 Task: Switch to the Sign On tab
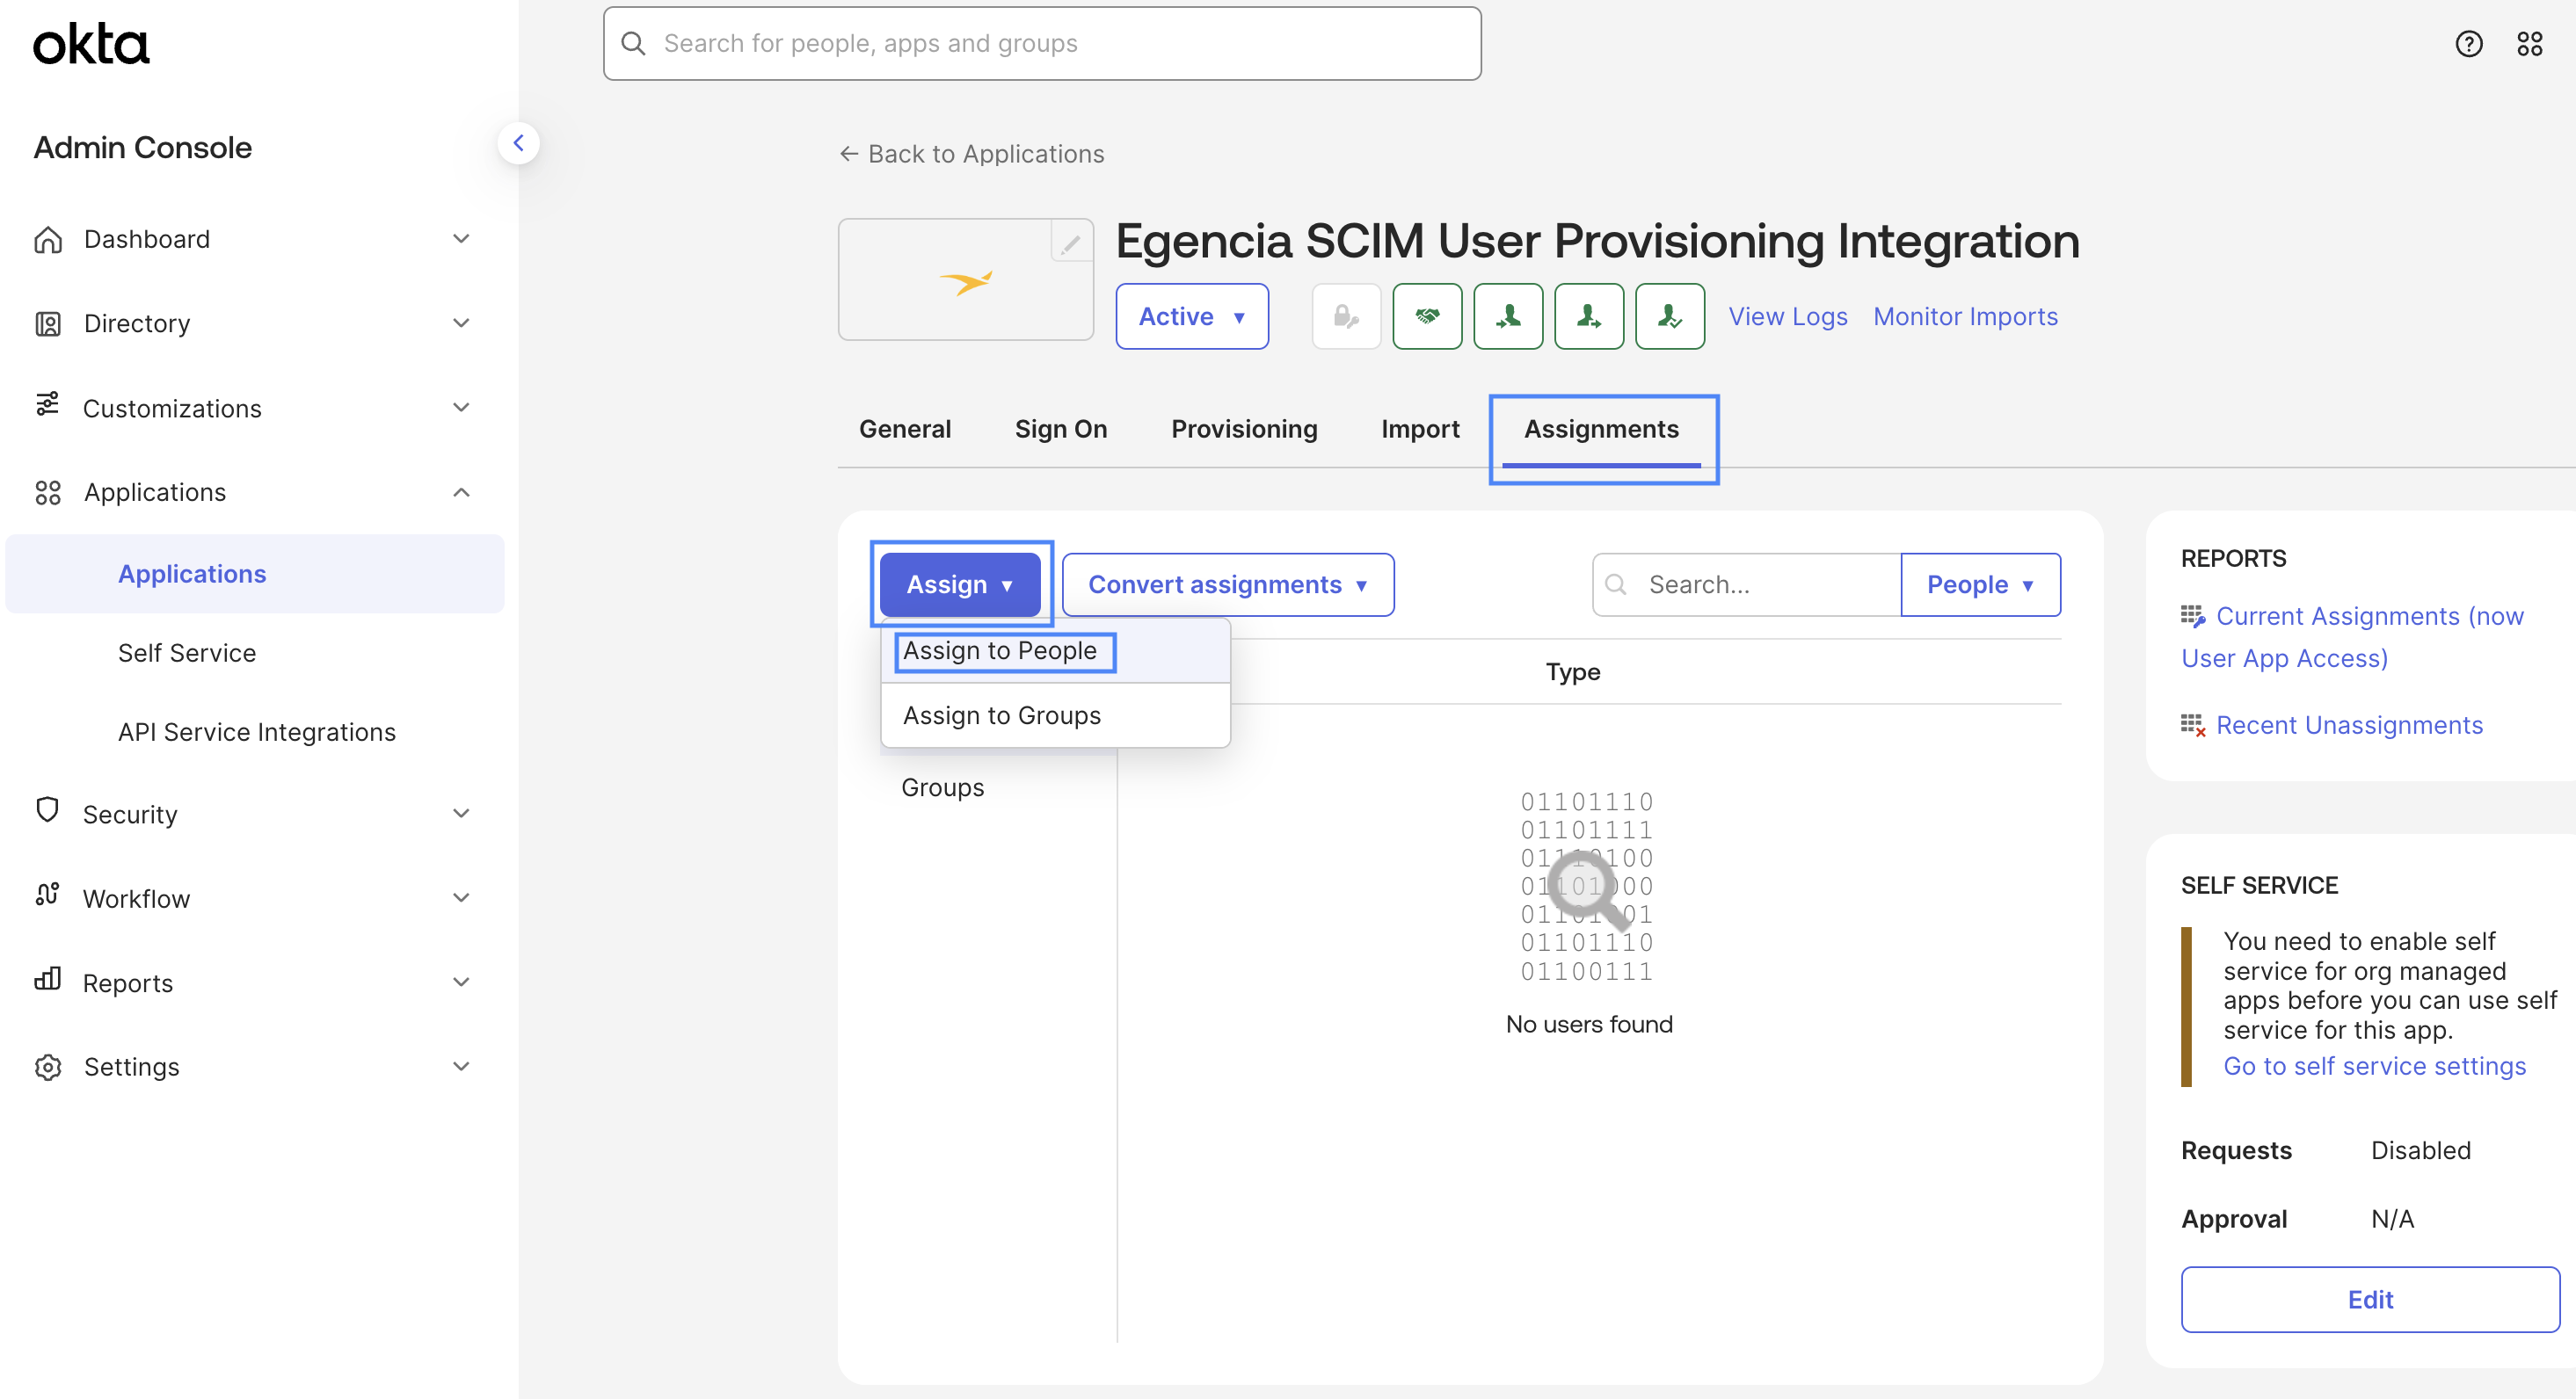(x=1061, y=429)
